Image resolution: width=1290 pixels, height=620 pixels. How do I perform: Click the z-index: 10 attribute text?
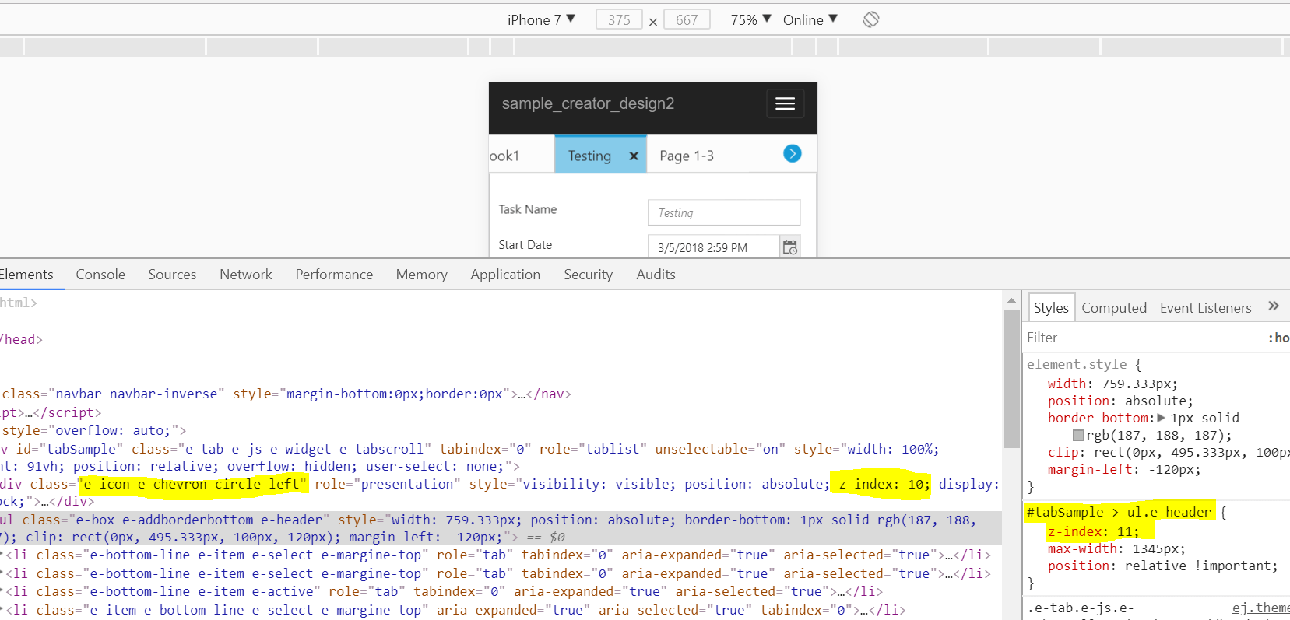[x=883, y=484]
